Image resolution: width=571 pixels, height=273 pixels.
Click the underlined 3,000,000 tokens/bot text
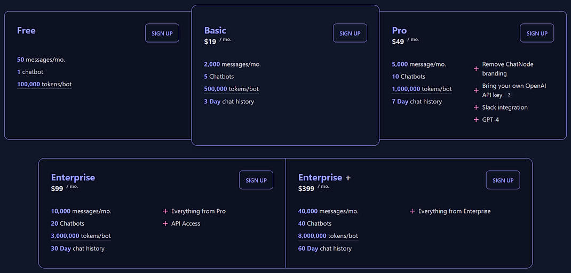81,236
